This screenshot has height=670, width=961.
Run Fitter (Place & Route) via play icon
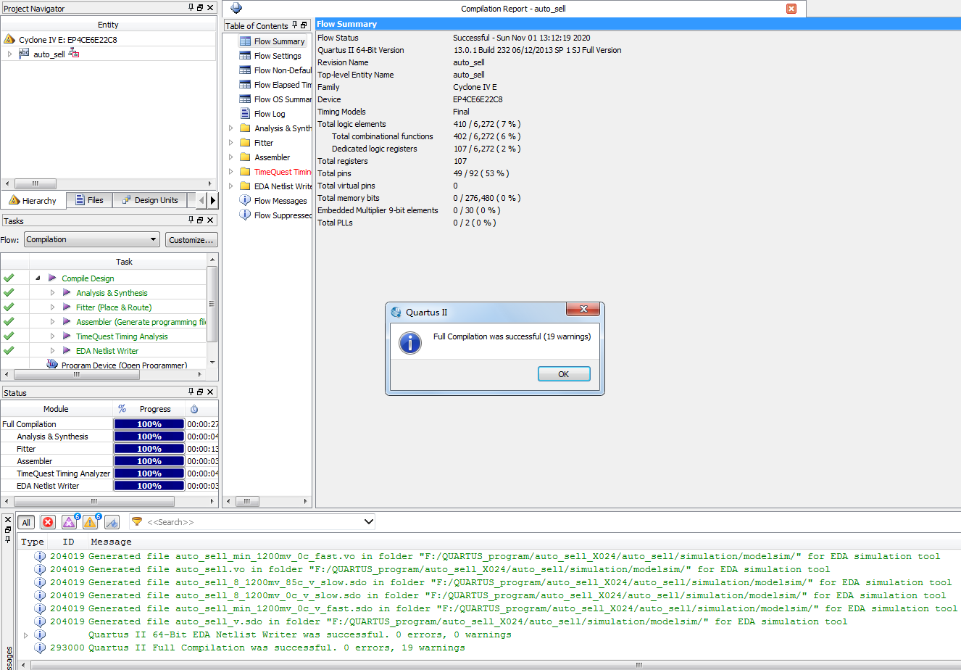67,307
